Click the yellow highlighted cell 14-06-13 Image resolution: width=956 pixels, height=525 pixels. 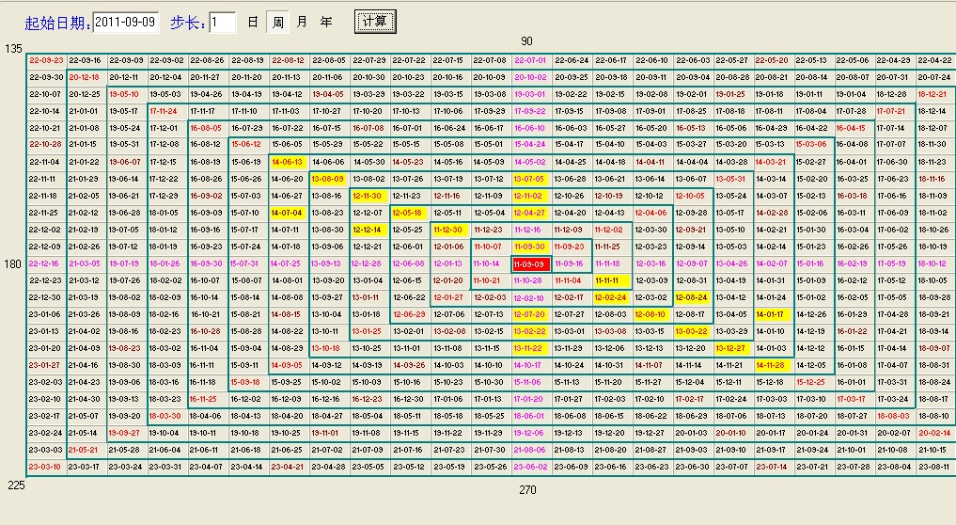(287, 162)
